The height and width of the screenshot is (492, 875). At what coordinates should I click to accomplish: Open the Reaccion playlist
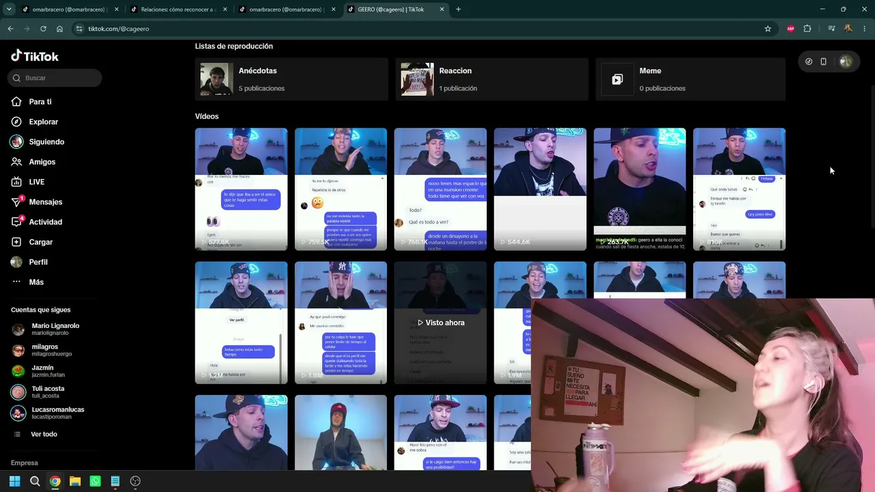pyautogui.click(x=492, y=79)
